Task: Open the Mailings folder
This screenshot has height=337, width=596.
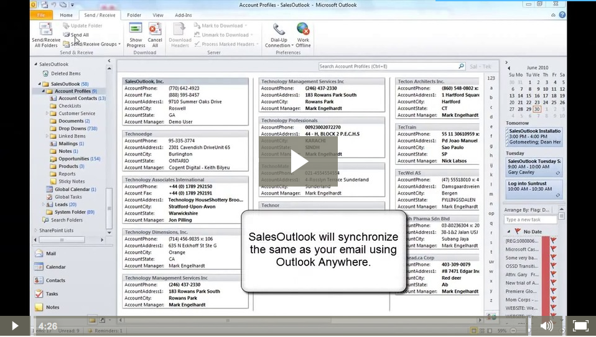Action: (71, 144)
